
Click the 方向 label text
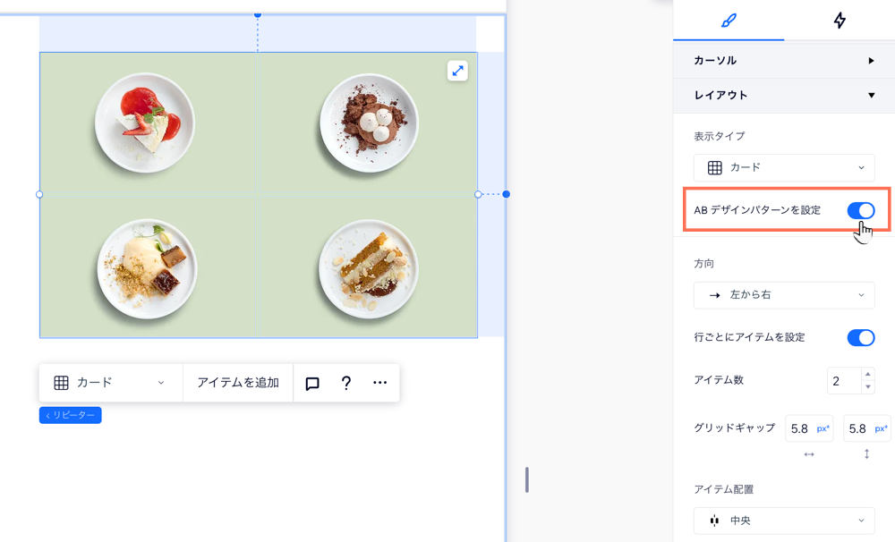(x=703, y=264)
